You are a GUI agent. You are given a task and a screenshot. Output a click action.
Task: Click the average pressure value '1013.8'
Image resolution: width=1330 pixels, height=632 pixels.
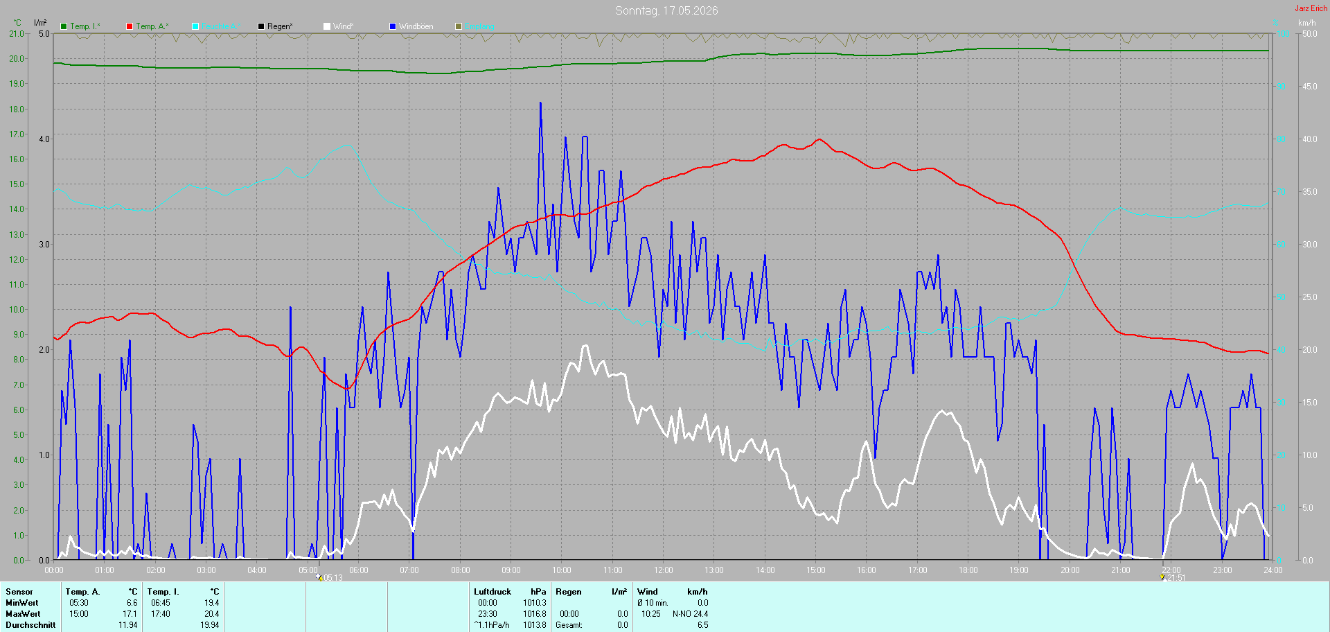(x=535, y=625)
